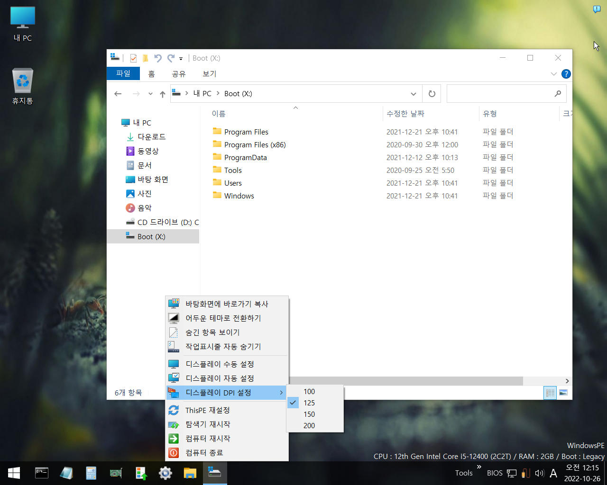This screenshot has width=607, height=485.
Task: Click the blue Help question mark icon
Action: tap(566, 74)
